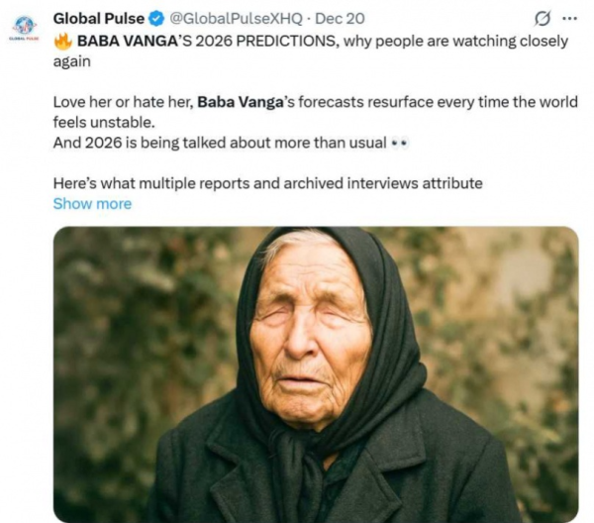Expand the post with Show more
The image size is (594, 523).
click(92, 204)
